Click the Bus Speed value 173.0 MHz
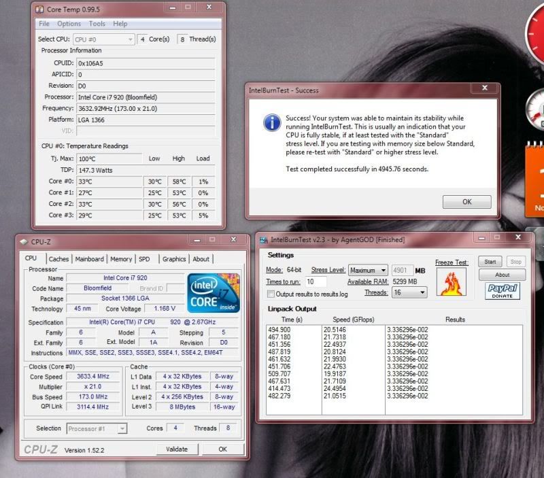This screenshot has width=544, height=478. [x=93, y=396]
